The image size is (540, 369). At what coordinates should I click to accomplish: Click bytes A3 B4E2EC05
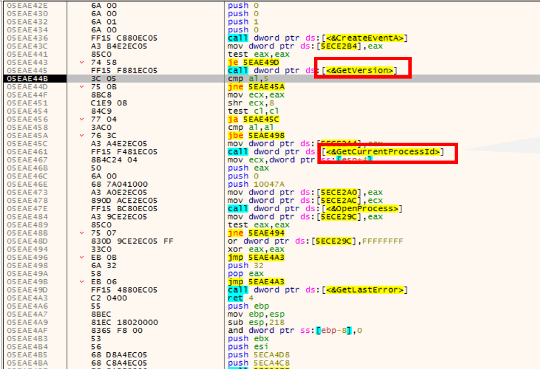(119, 46)
